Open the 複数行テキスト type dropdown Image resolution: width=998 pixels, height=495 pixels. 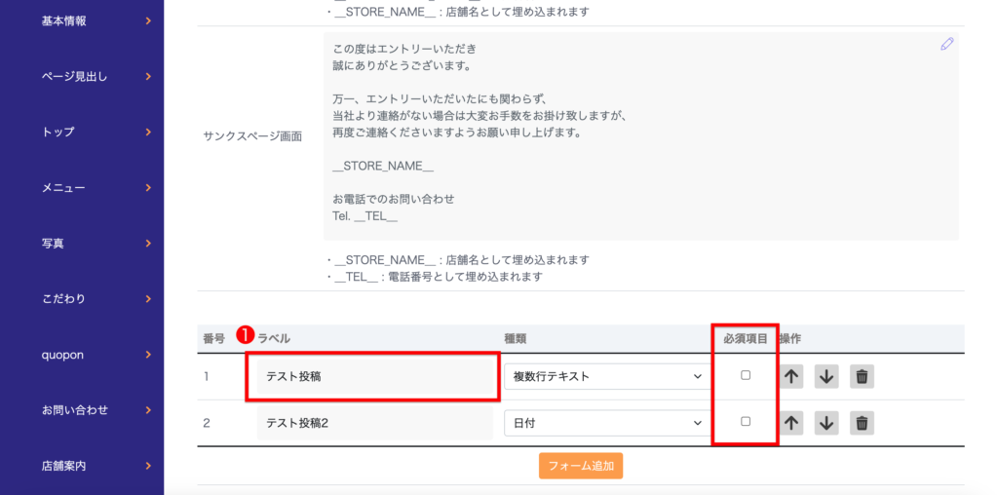pyautogui.click(x=606, y=376)
